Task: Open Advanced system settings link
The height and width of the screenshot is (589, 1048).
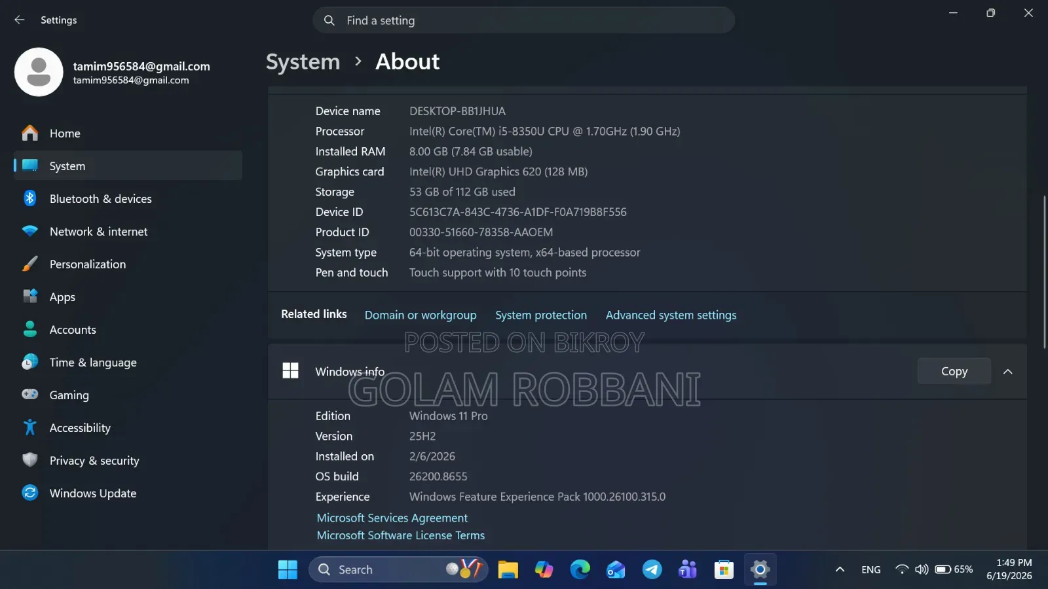Action: (671, 315)
